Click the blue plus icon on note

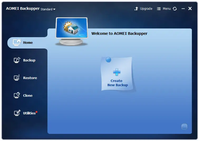(117, 72)
